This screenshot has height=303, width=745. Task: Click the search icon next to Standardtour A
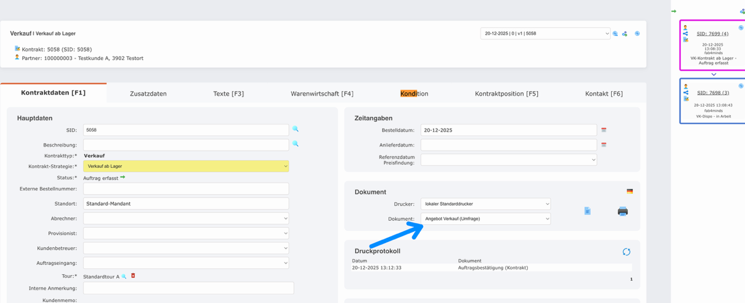pos(124,276)
